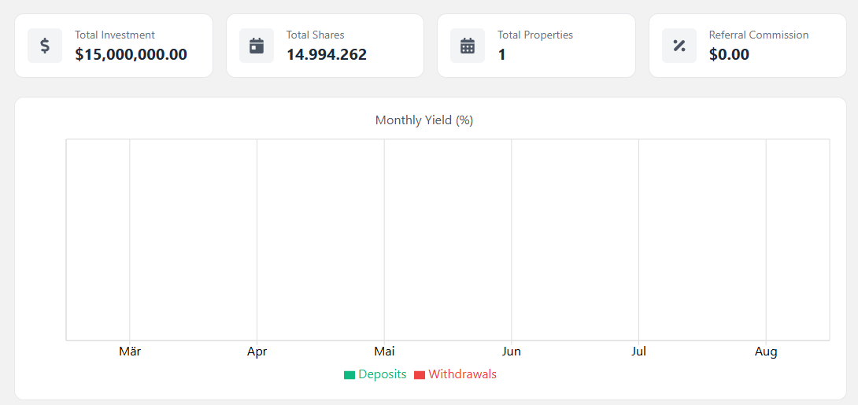Image resolution: width=858 pixels, height=405 pixels.
Task: Click the red Withdrawals color swatch
Action: 420,375
